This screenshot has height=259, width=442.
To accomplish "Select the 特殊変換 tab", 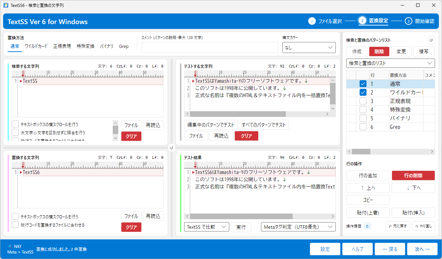I will [x=86, y=46].
